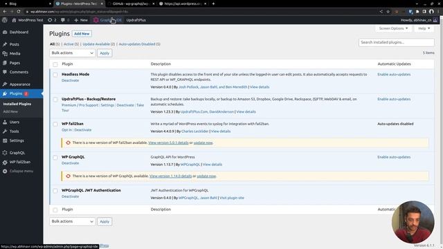
Task: Go to Dashboard in the sidebar
Action: [x=19, y=33]
